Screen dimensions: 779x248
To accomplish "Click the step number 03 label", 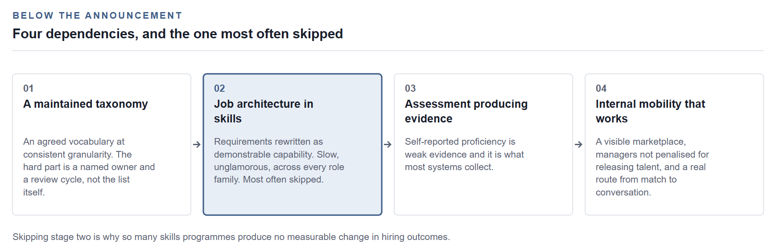I will click(x=410, y=88).
